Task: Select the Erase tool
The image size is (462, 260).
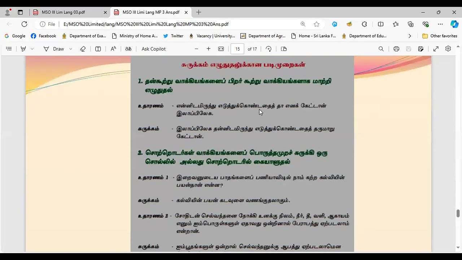Action: [x=83, y=49]
